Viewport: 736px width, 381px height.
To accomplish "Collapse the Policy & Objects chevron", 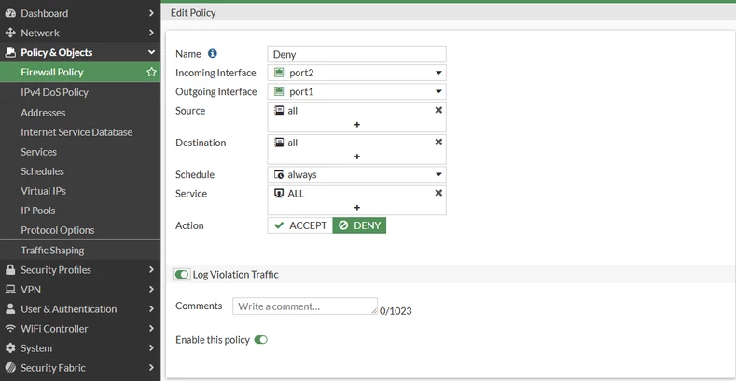I will pos(151,52).
